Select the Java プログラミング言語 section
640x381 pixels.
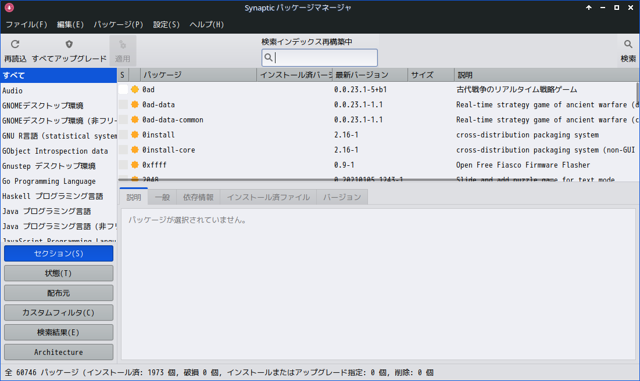point(58,211)
